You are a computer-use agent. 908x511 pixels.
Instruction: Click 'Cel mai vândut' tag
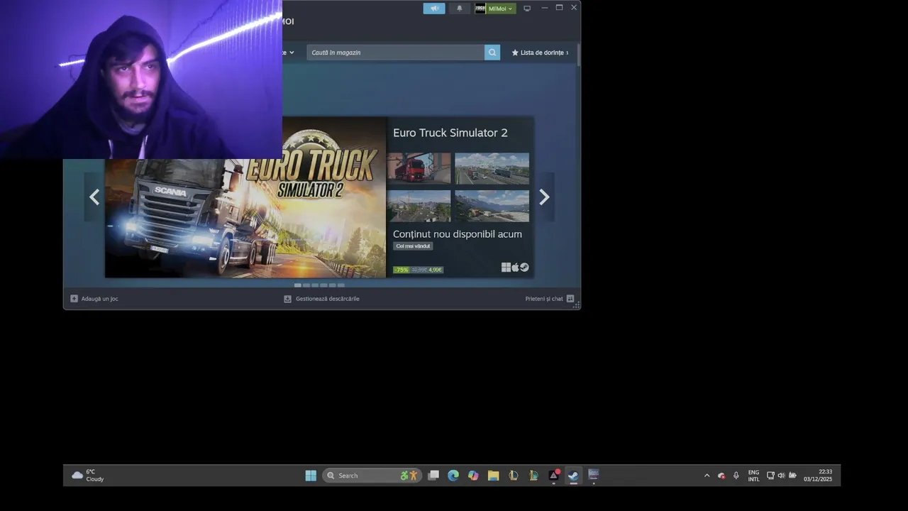[413, 246]
